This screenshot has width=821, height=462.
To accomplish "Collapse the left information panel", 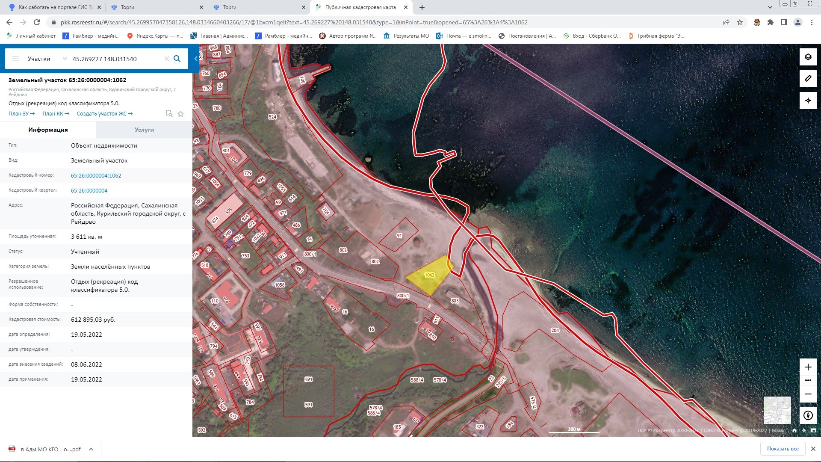I will [196, 59].
